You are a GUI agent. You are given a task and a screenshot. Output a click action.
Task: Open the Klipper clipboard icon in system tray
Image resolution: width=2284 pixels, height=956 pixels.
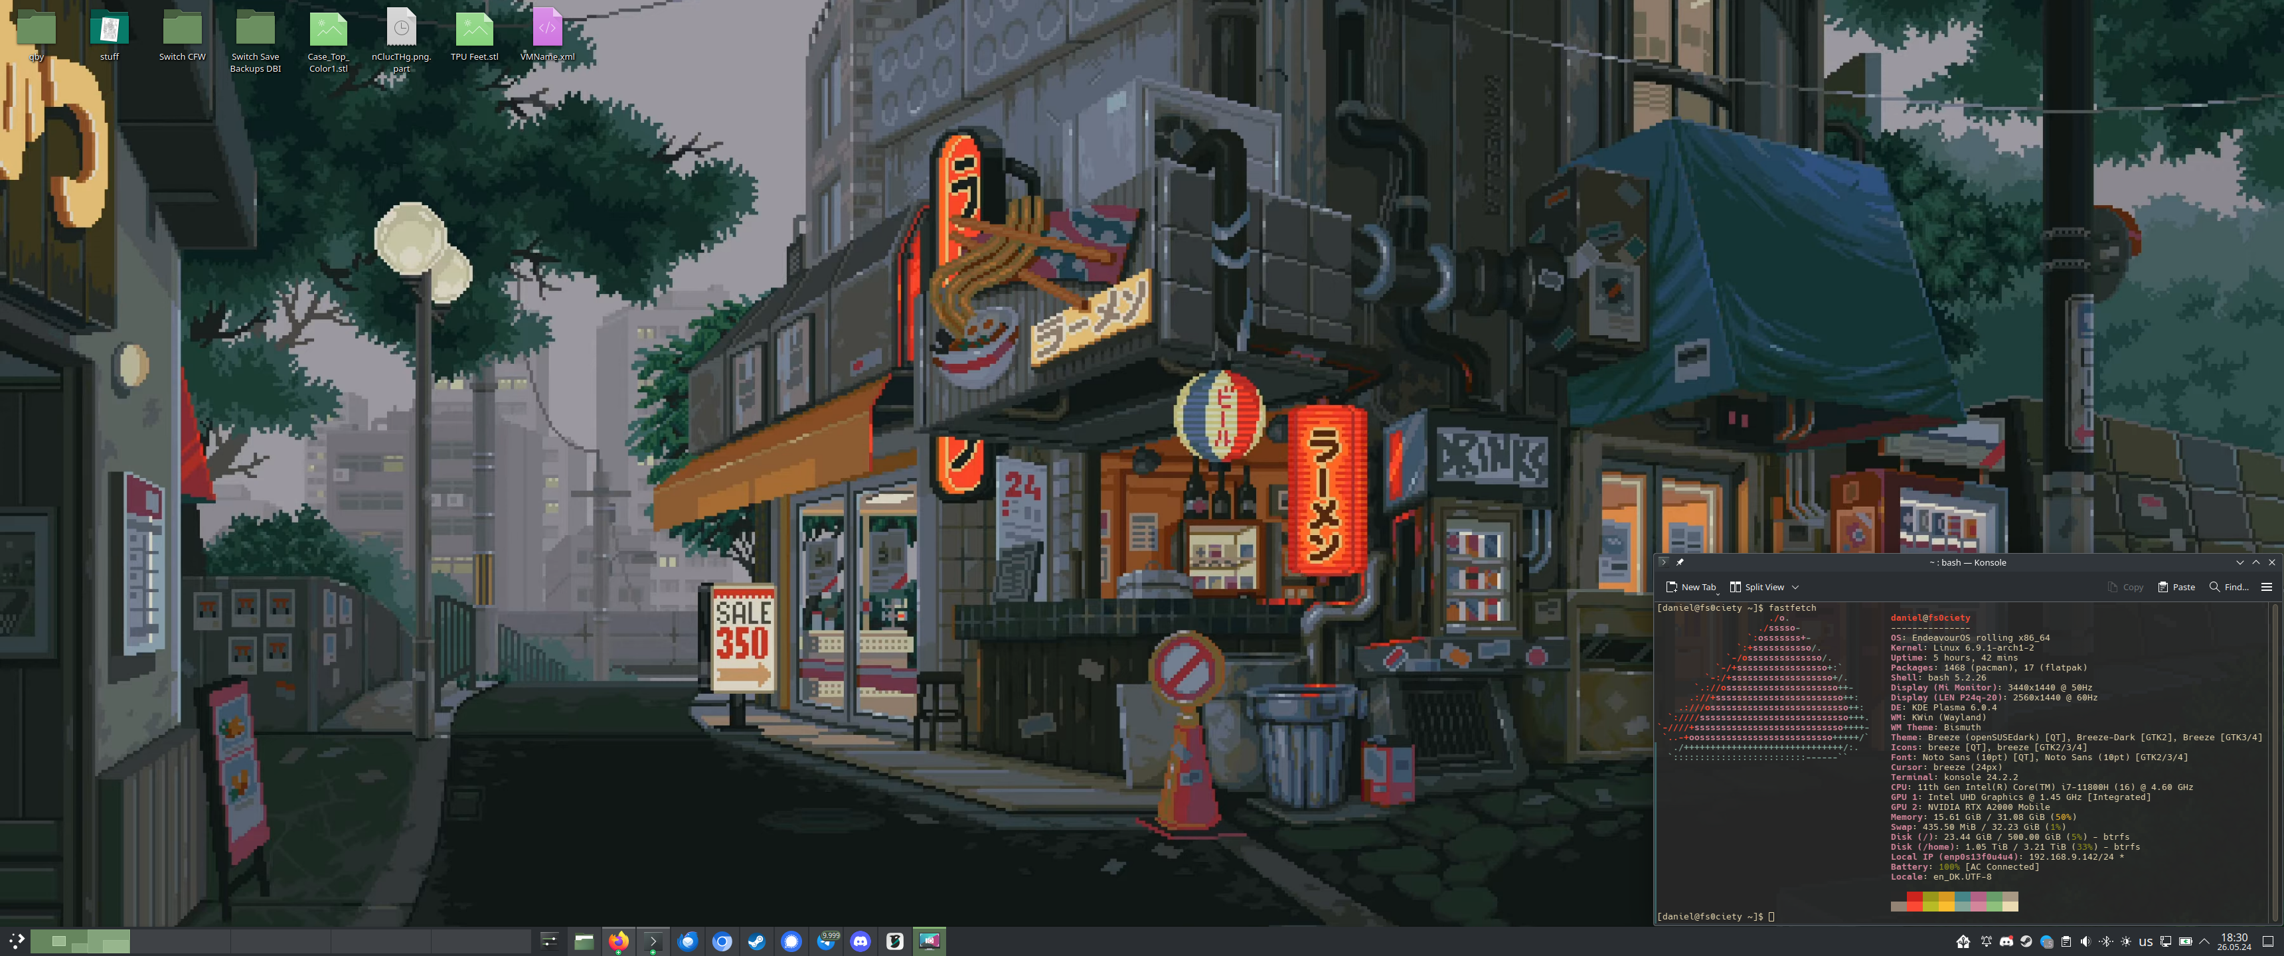(2066, 942)
